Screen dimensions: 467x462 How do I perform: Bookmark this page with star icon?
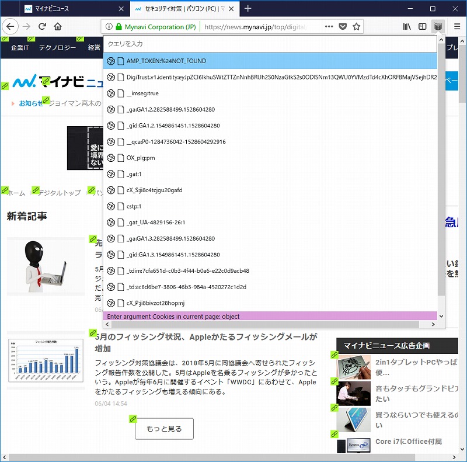tap(356, 26)
